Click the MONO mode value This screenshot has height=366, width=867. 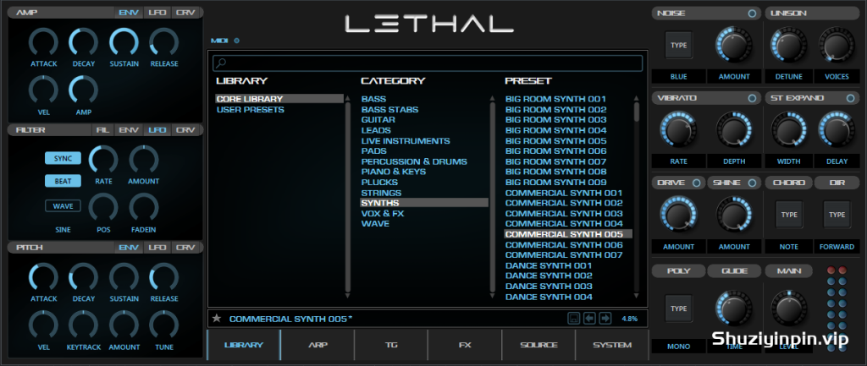click(x=678, y=347)
